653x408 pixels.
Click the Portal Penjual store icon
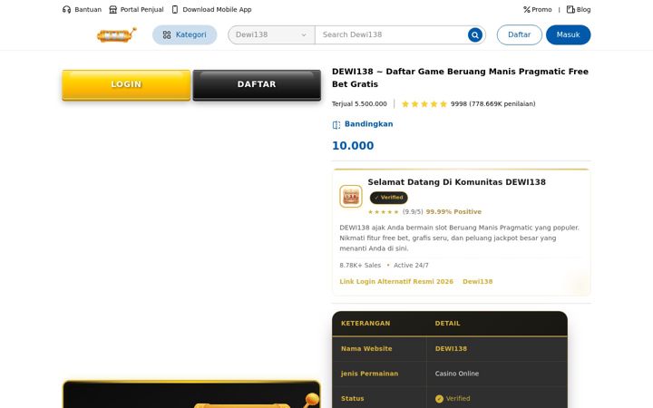(112, 10)
